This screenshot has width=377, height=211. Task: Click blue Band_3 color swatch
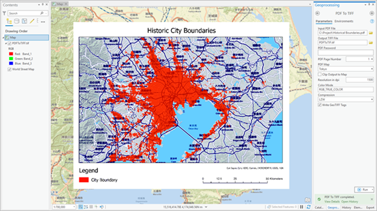(11, 63)
